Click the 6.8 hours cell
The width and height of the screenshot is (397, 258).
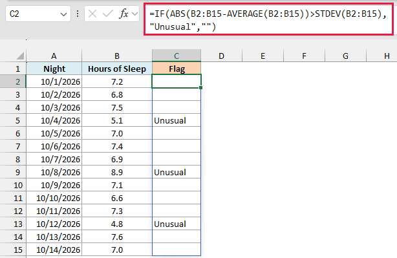(117, 94)
